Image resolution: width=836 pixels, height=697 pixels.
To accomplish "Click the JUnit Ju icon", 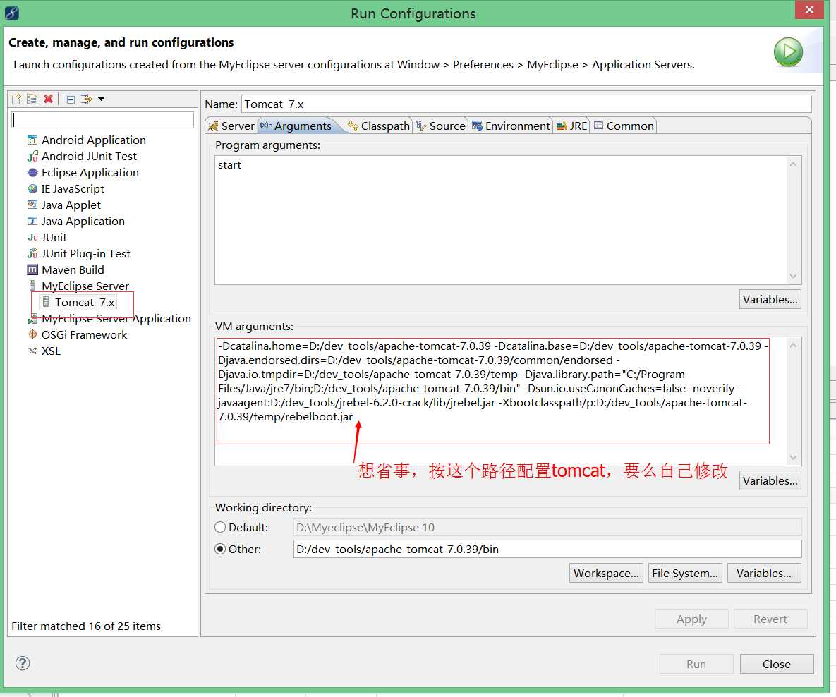I will [x=32, y=237].
